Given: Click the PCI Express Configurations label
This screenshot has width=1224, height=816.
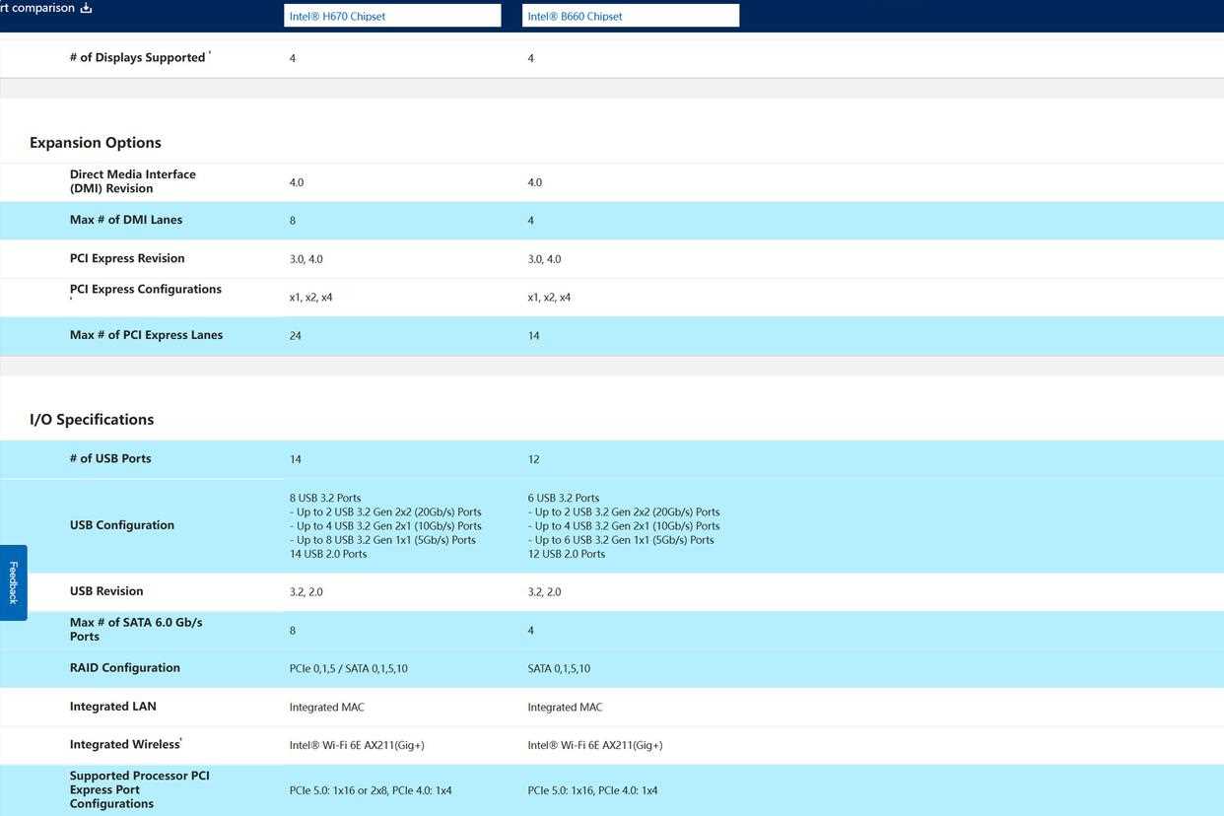Looking at the screenshot, I should (x=146, y=290).
